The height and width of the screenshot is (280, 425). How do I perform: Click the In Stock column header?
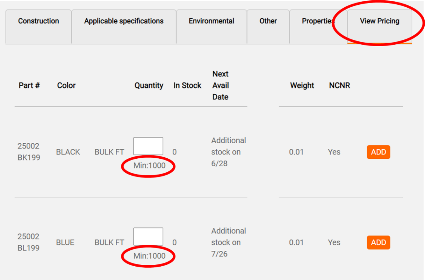187,86
